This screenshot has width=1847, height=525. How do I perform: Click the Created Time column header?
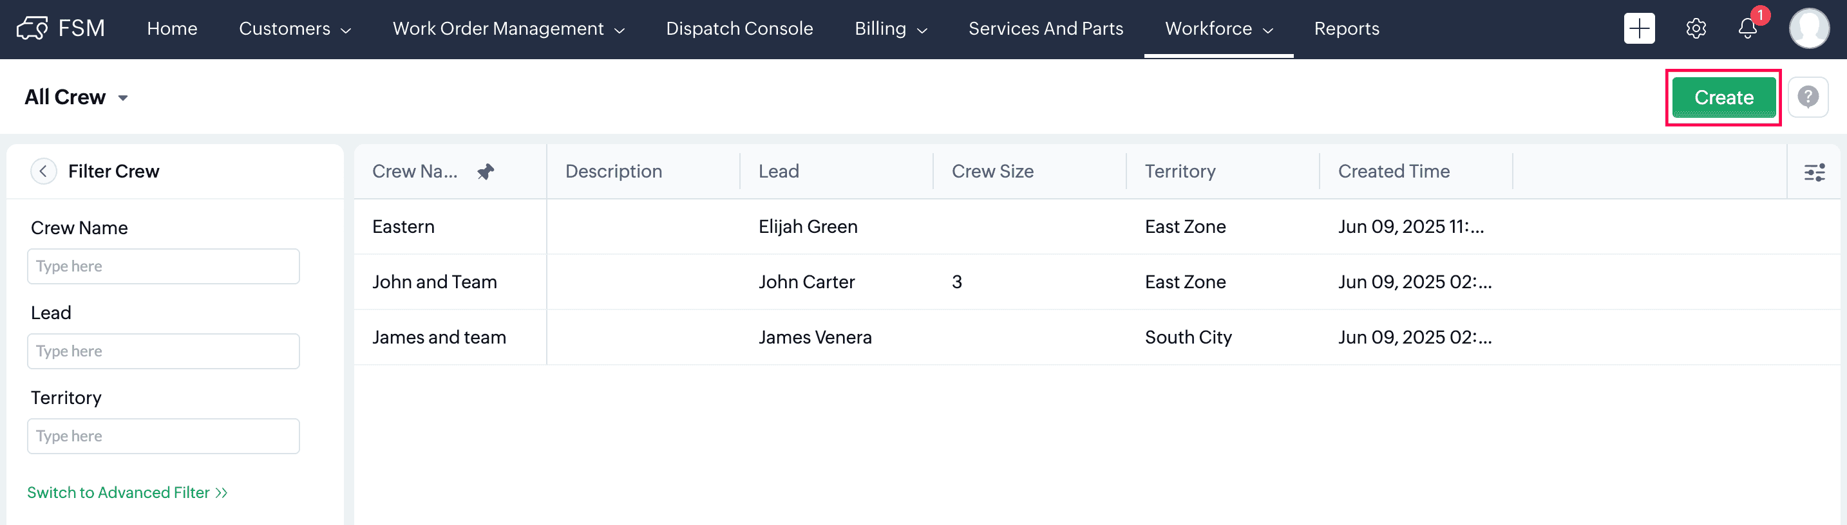pyautogui.click(x=1394, y=172)
